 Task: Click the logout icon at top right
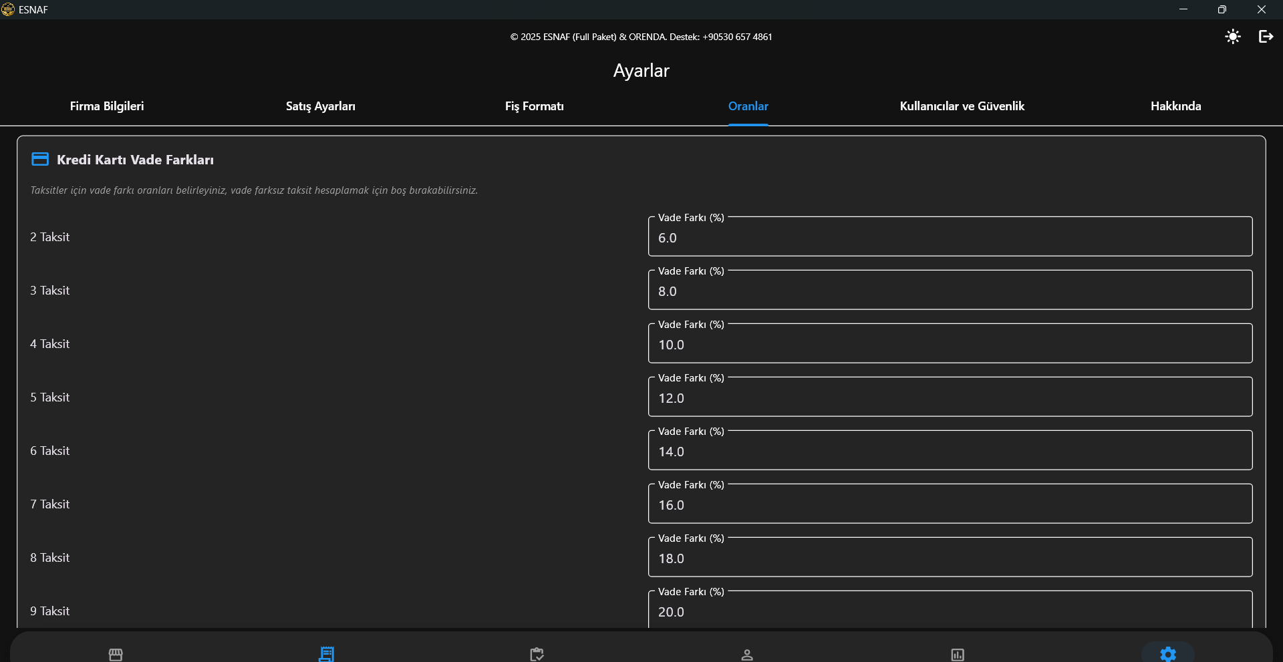1266,37
